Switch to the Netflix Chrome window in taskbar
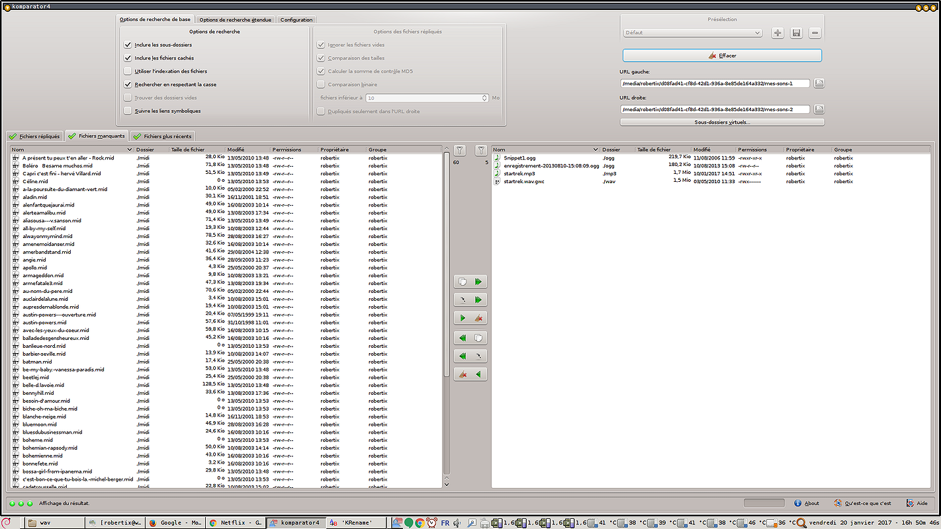Image resolution: width=941 pixels, height=529 pixels. pos(235,522)
